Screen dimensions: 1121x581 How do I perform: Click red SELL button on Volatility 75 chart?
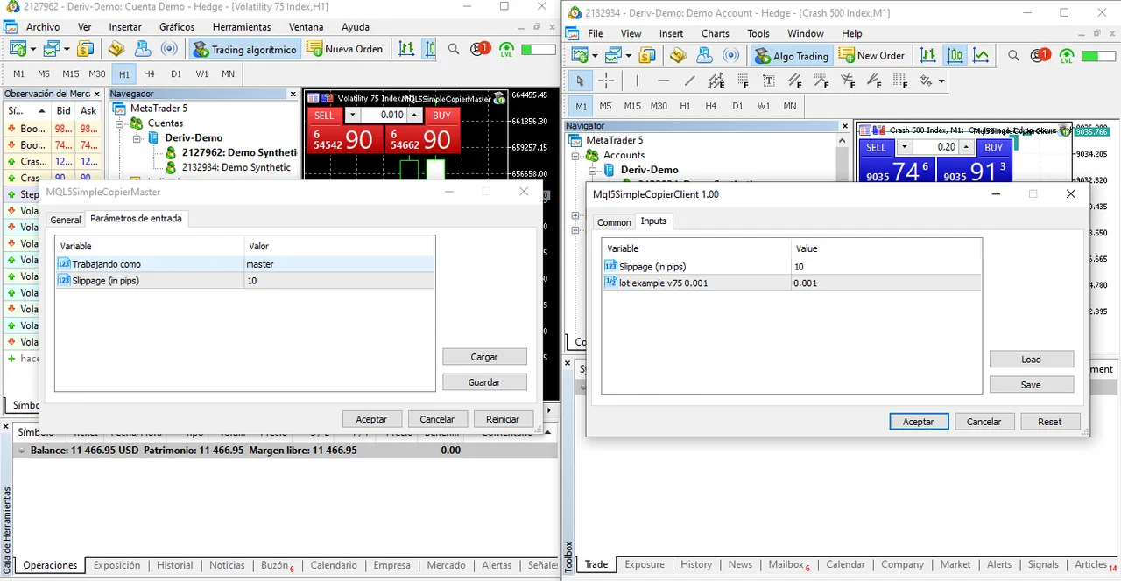click(x=324, y=115)
